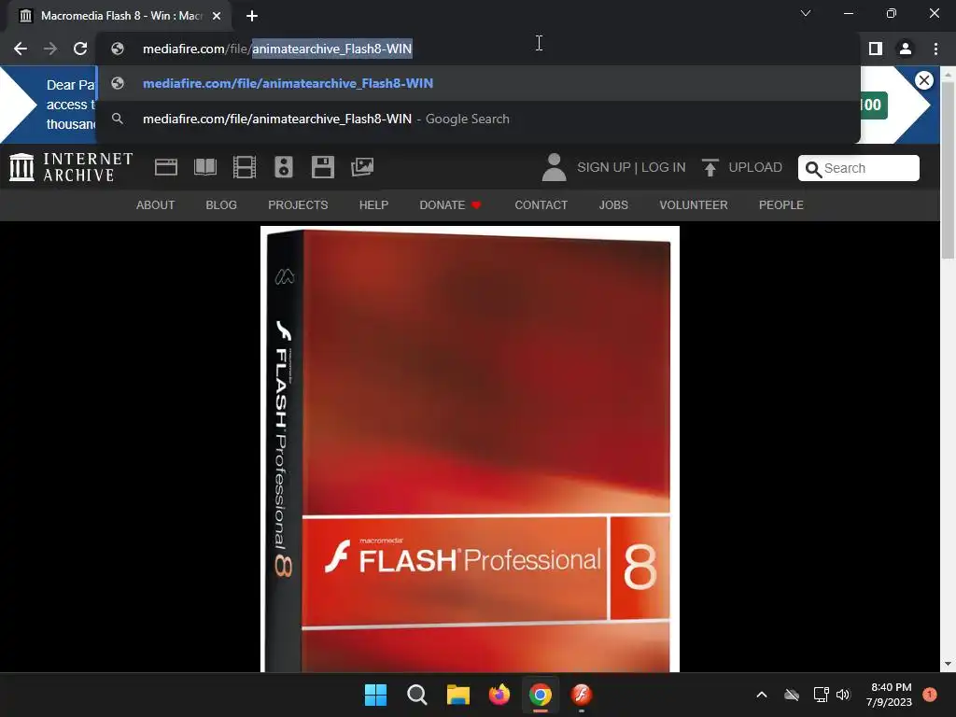
Task: Go back using browser back arrow
Action: coord(21,49)
